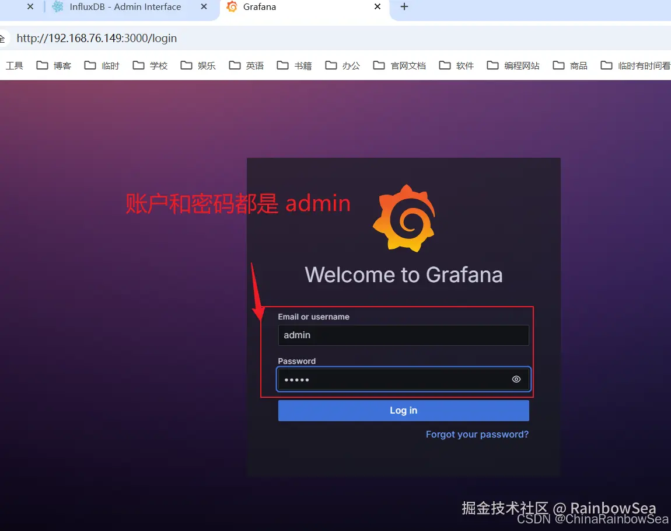This screenshot has height=531, width=671.
Task: Focus the Password input field
Action: tap(404, 379)
